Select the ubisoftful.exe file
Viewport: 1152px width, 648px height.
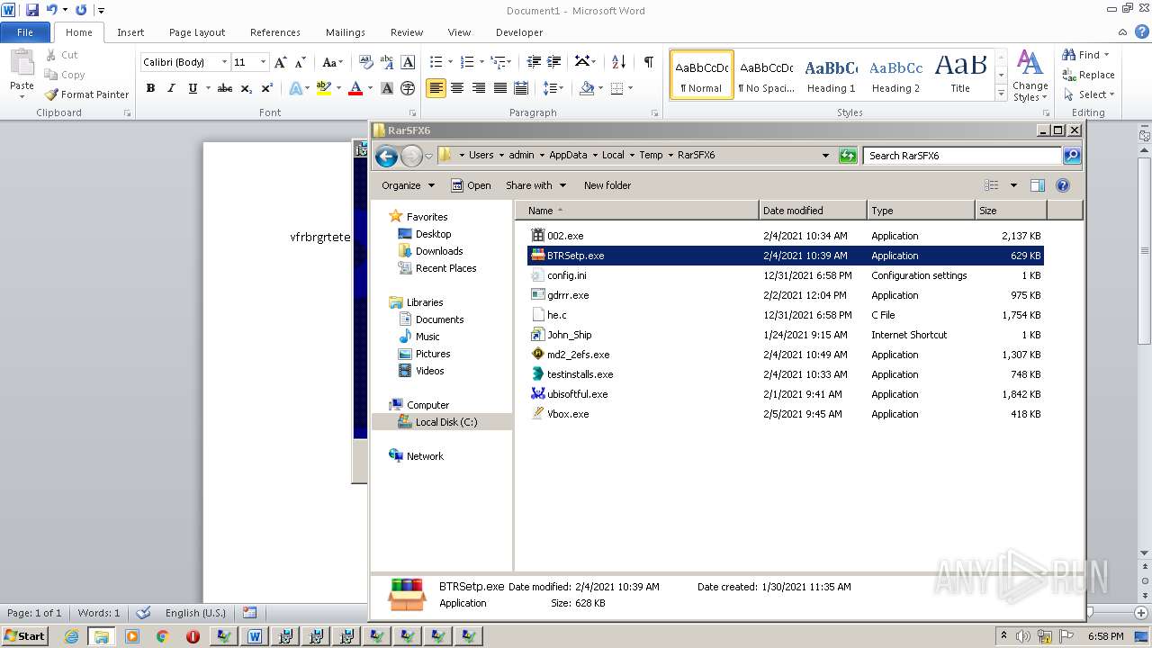click(577, 394)
